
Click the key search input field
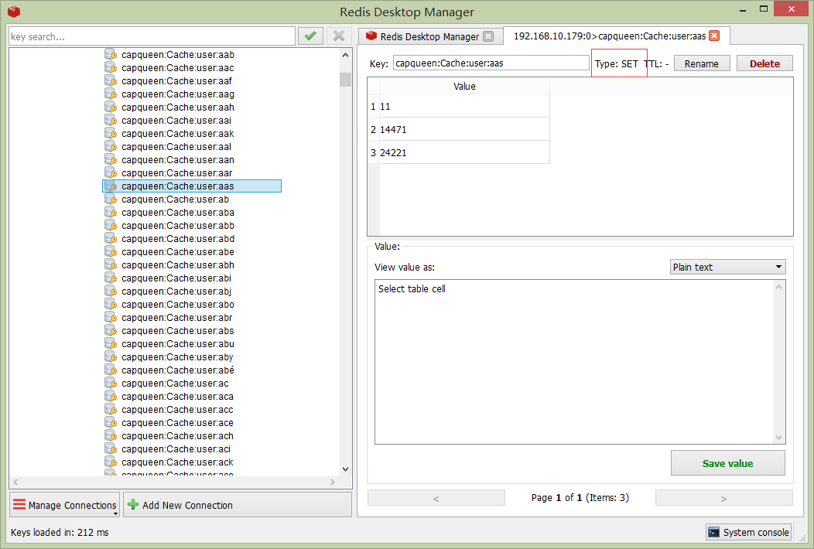(x=152, y=36)
